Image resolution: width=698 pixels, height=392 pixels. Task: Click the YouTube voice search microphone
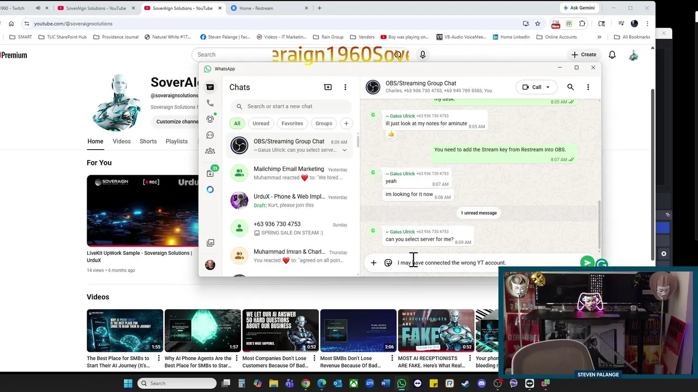pos(423,54)
